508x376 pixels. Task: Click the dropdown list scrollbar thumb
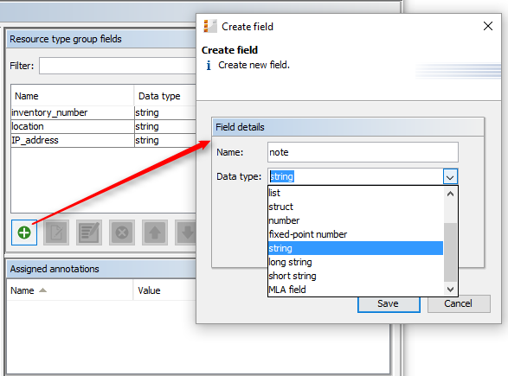coord(450,252)
